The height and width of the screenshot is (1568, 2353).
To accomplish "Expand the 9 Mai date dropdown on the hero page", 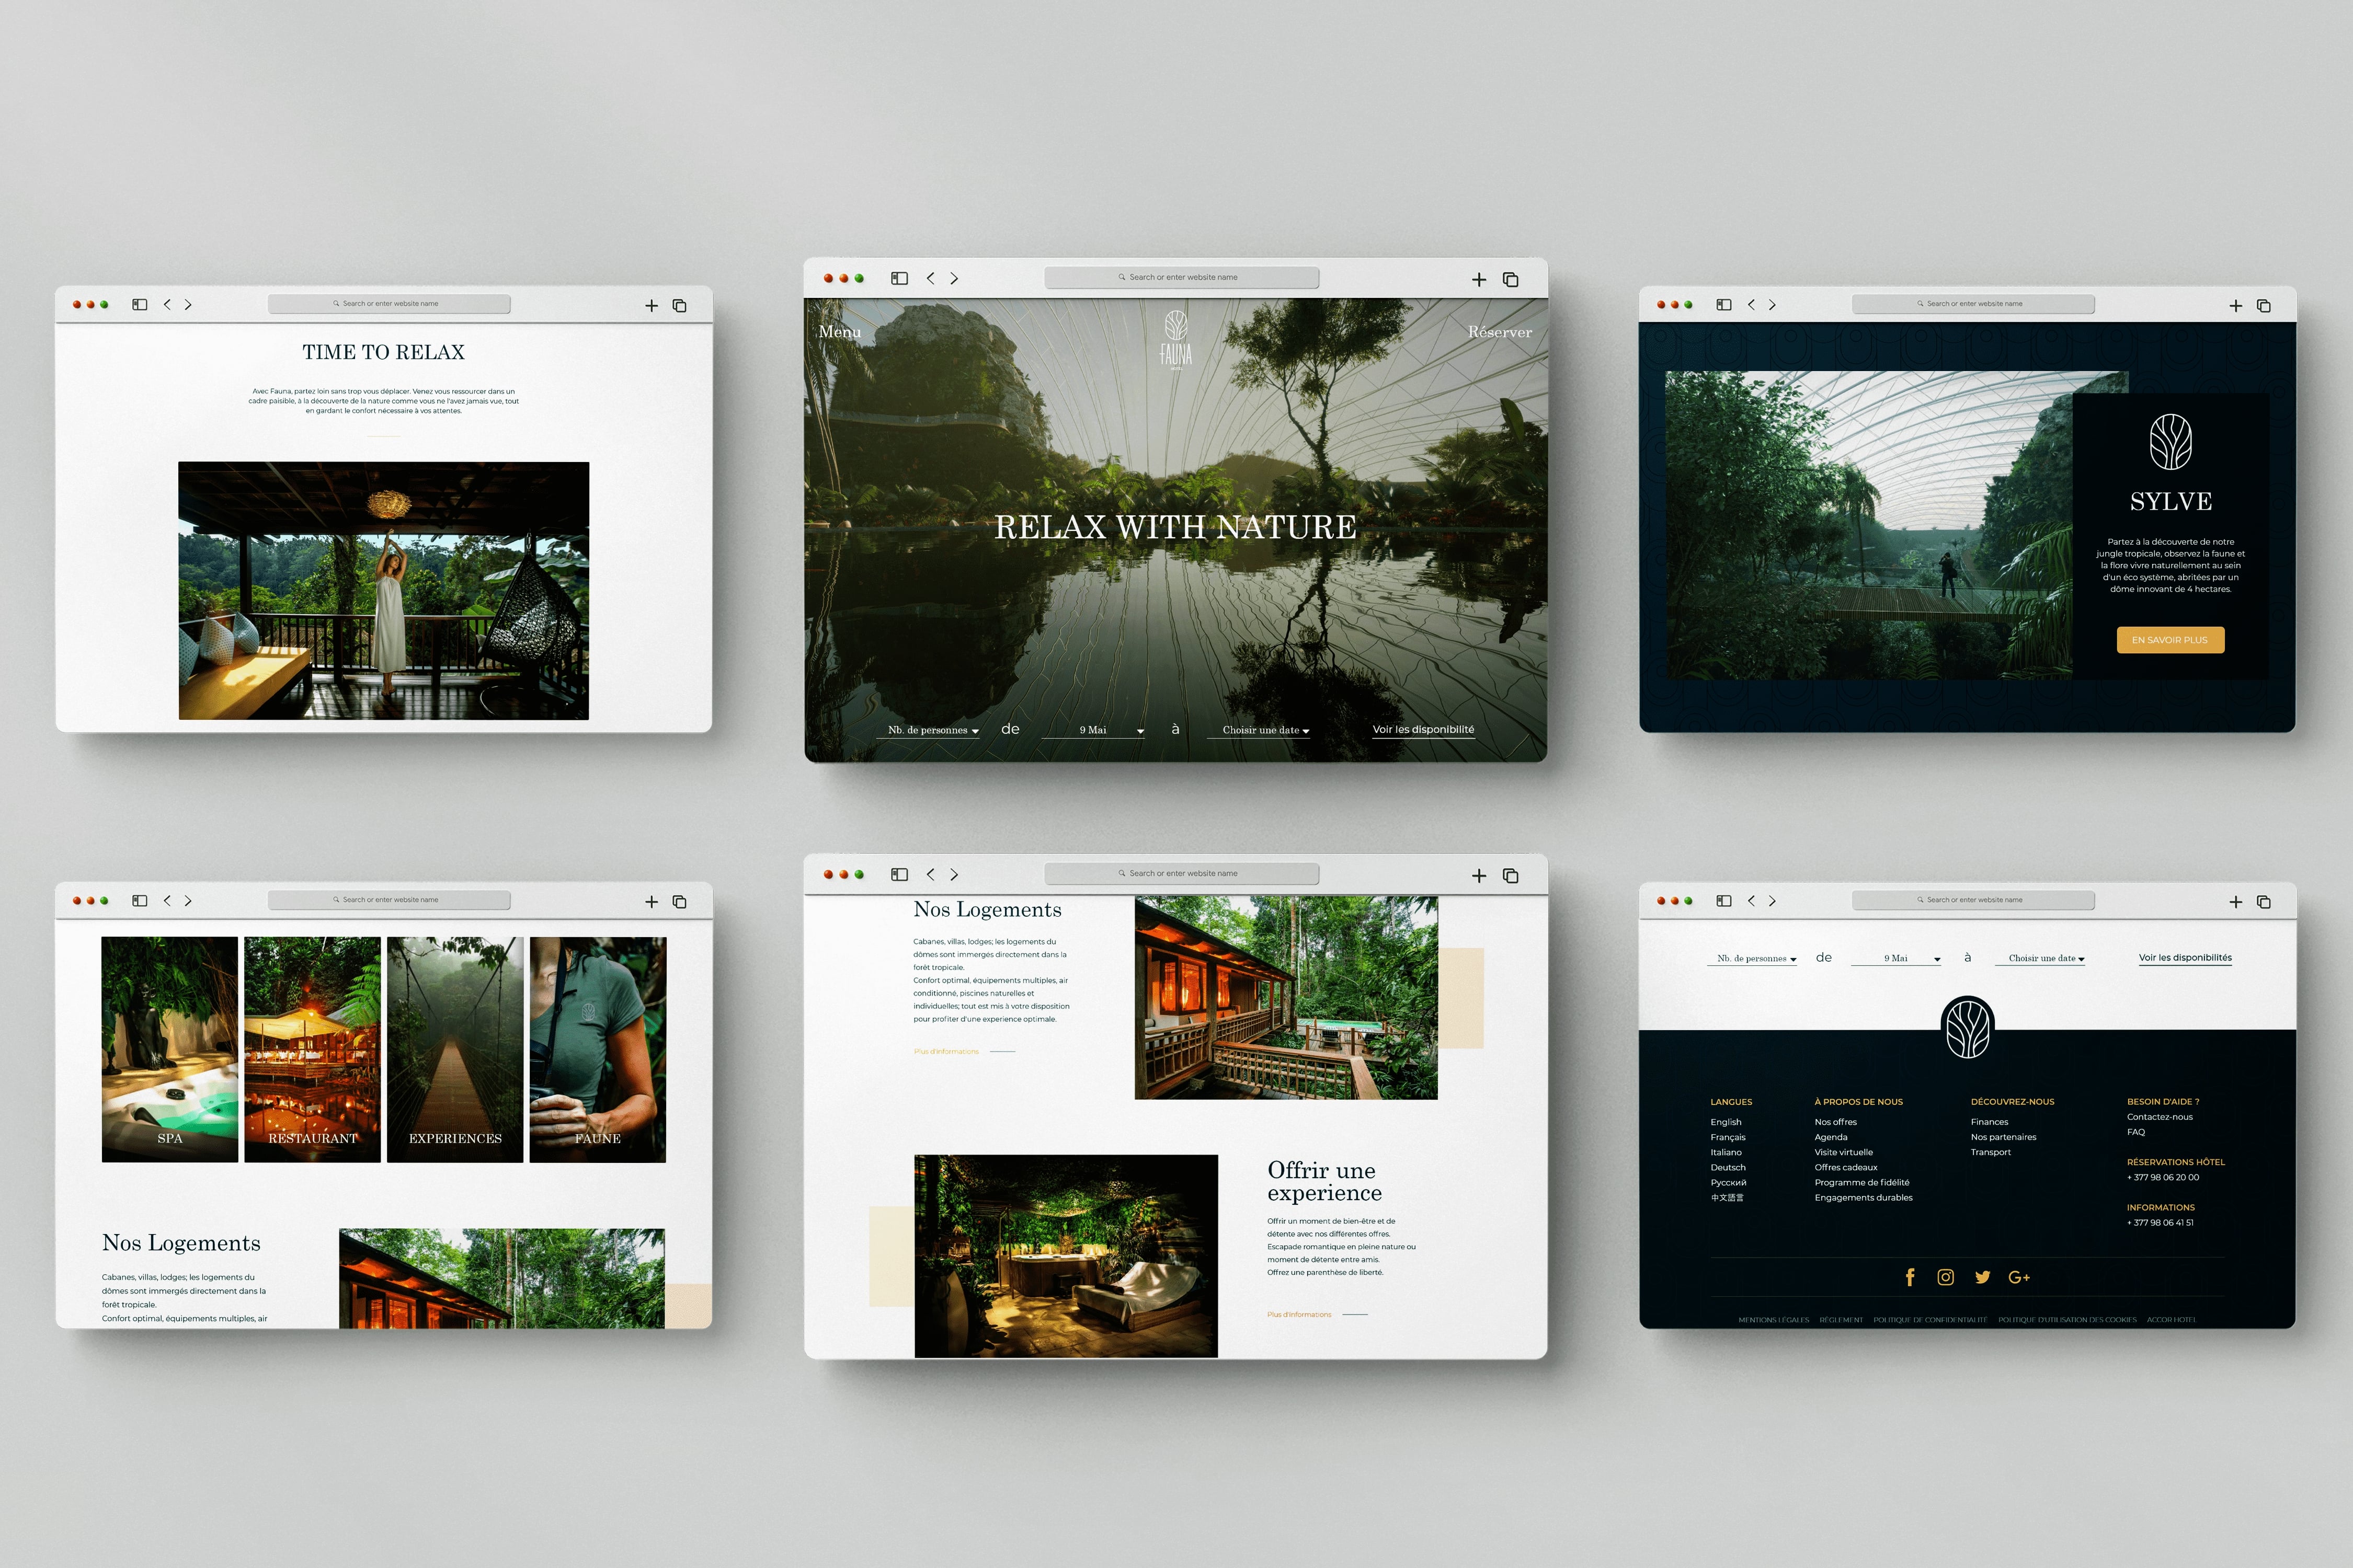I will 1094,730.
